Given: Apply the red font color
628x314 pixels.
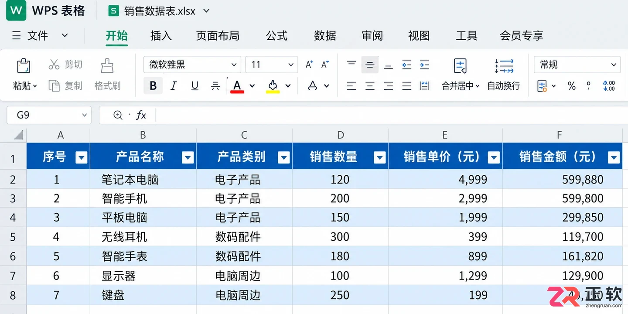Looking at the screenshot, I should pyautogui.click(x=237, y=86).
